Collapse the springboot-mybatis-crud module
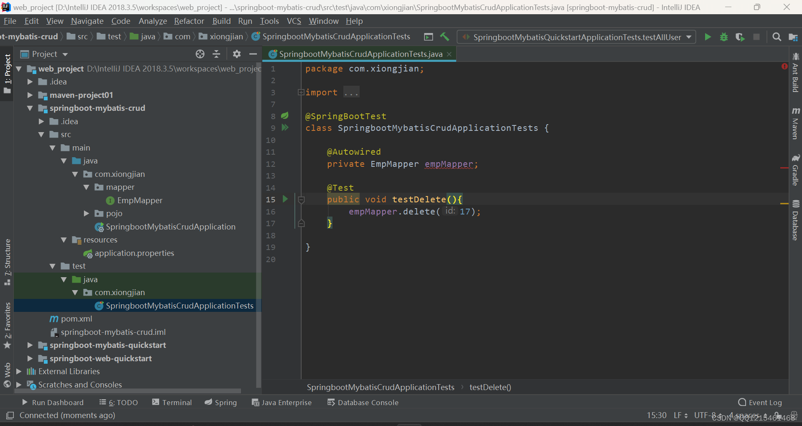 click(30, 108)
